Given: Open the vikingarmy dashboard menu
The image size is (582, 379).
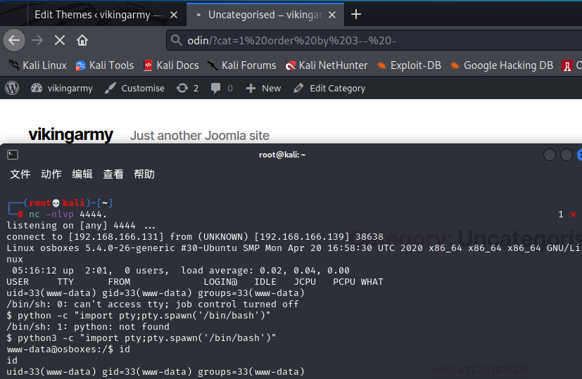Looking at the screenshot, I should tap(62, 89).
